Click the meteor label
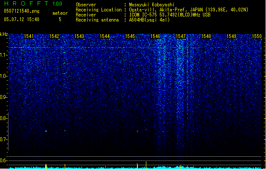 [60, 13]
